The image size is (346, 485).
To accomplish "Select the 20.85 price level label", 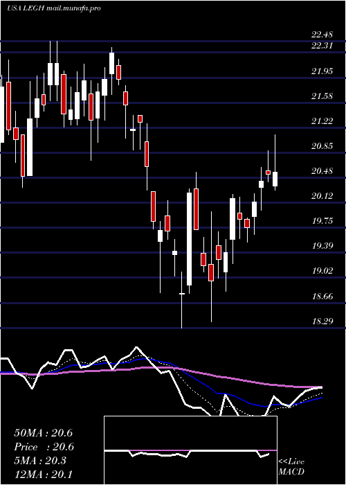I will tap(322, 145).
